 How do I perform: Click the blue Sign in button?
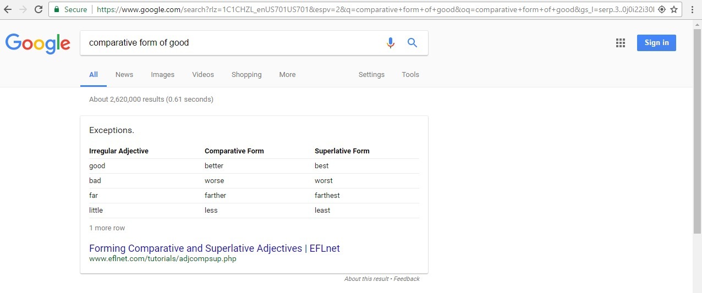pos(656,43)
